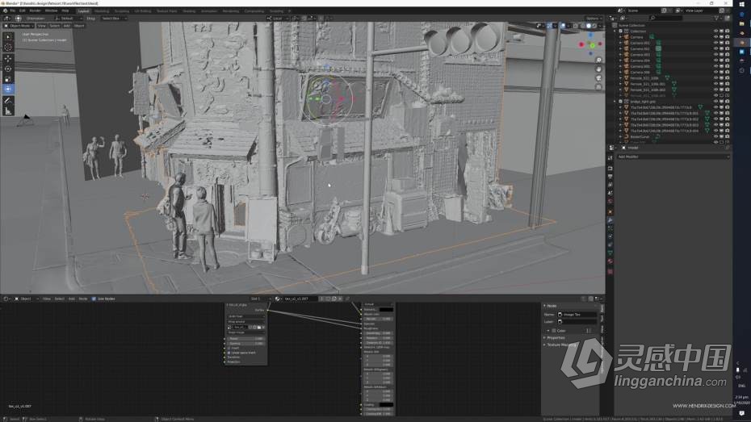
Task: Click the black Base Color swatch in shader node
Action: point(386,310)
